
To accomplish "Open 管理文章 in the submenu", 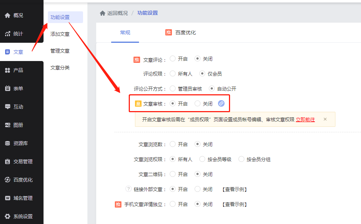I will click(60, 51).
